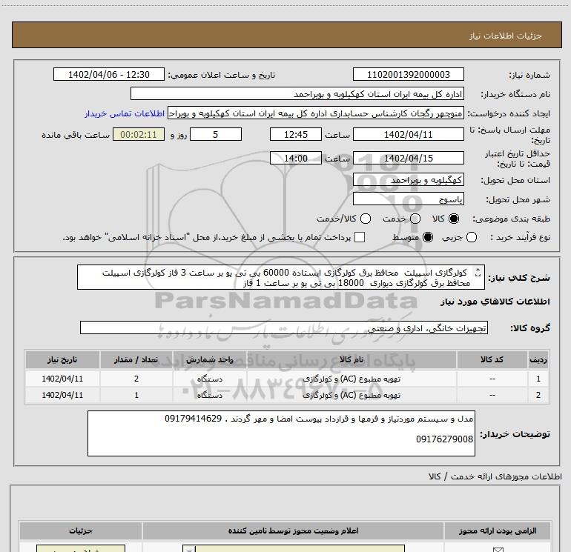The height and width of the screenshot is (552, 571).
Task: Click the اعلام وضعیت مجوز column header
Action: 293,531
